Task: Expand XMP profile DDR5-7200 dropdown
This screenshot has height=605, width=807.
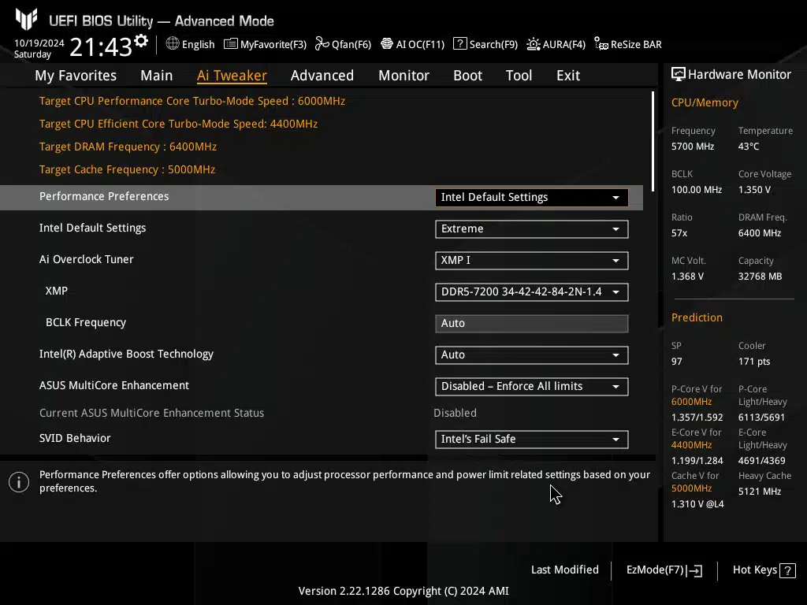Action: (x=532, y=292)
